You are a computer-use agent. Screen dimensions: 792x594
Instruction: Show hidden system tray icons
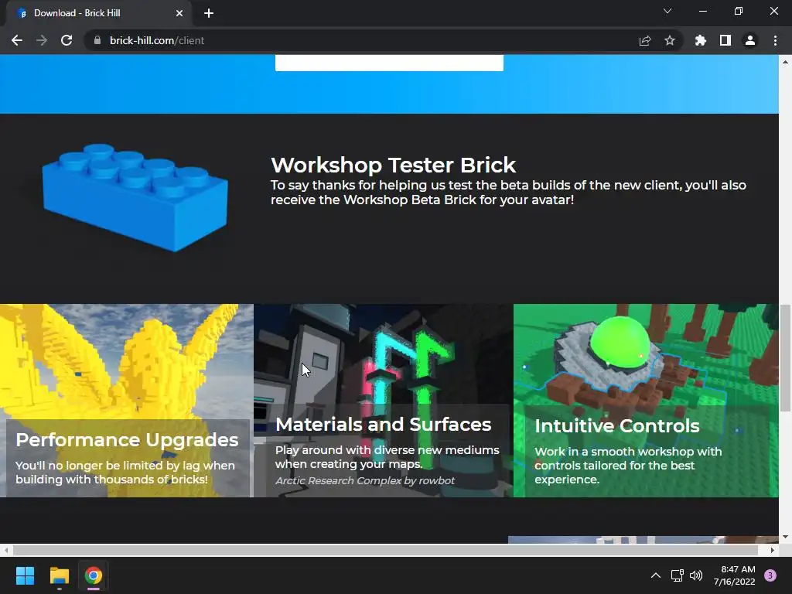point(656,575)
